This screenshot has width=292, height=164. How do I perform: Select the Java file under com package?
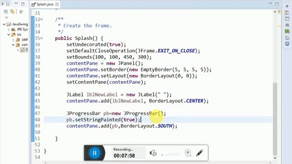(24, 50)
